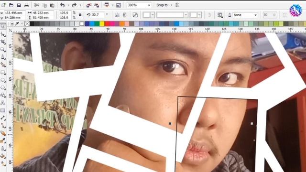
Task: Click the ruler origin corner box
Action: 11,31
